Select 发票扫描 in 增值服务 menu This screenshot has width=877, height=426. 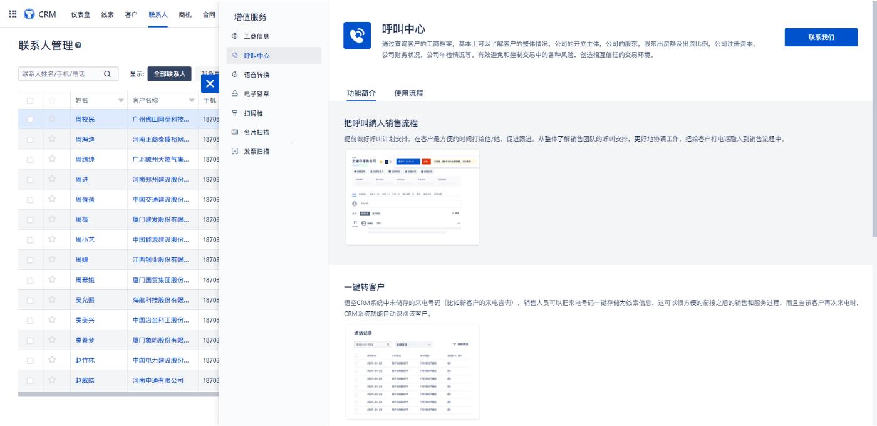274,151
